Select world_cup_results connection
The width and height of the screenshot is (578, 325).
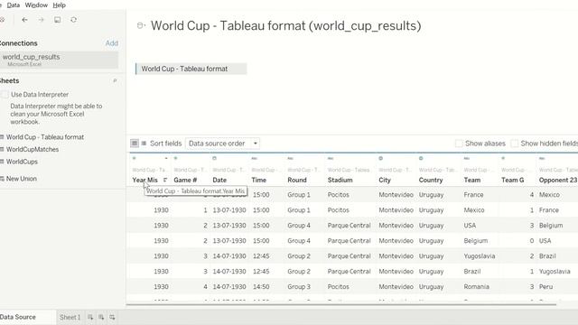(x=59, y=60)
